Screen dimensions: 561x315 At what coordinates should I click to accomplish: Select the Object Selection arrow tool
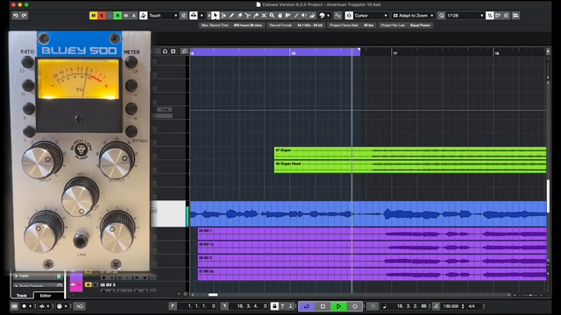(x=215, y=16)
